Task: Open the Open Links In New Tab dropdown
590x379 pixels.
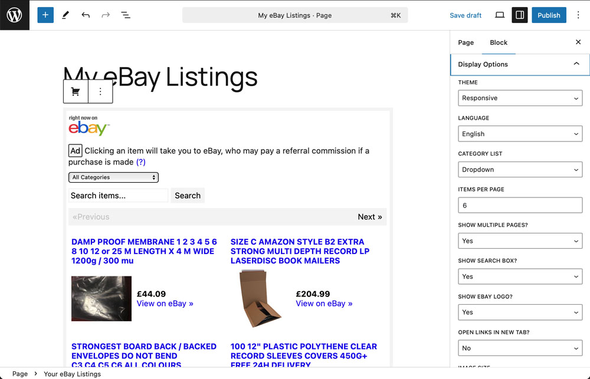Action: click(520, 348)
